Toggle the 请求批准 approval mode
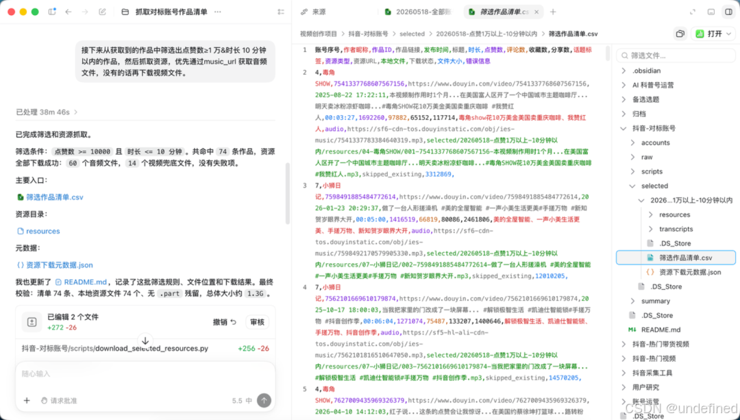 point(59,400)
